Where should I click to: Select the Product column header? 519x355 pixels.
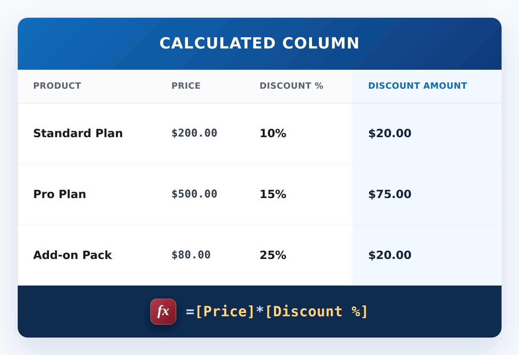(x=57, y=86)
